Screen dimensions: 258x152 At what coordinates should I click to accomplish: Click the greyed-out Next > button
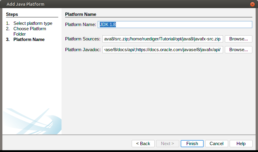point(167,144)
